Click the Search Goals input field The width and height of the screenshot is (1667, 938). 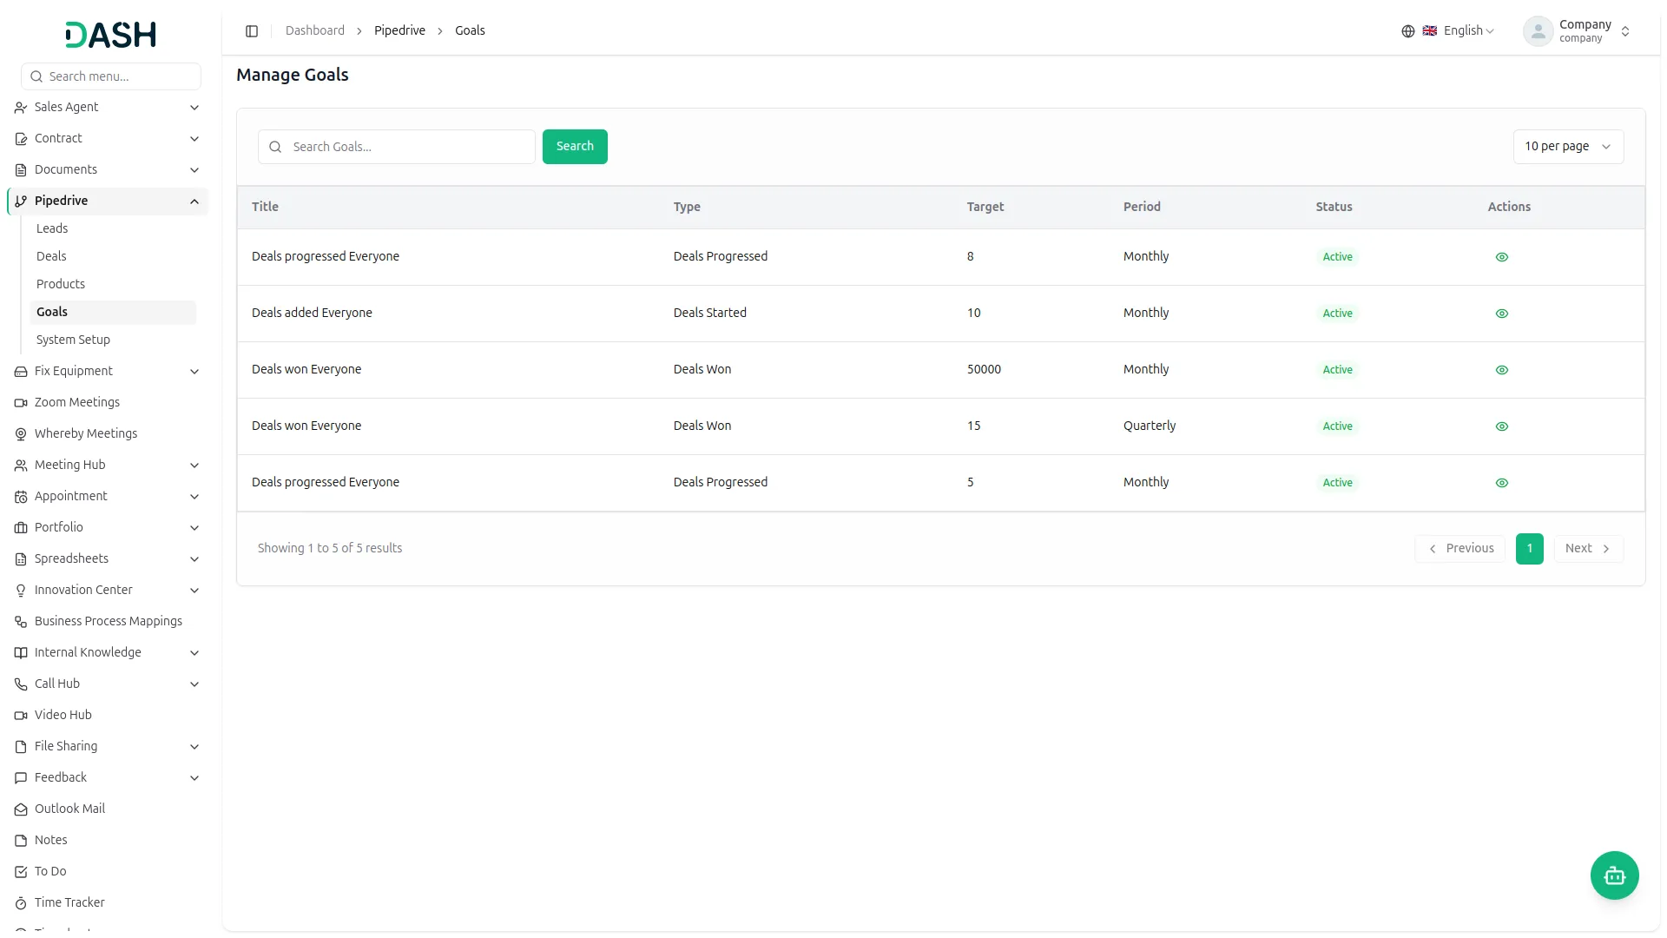pyautogui.click(x=397, y=147)
